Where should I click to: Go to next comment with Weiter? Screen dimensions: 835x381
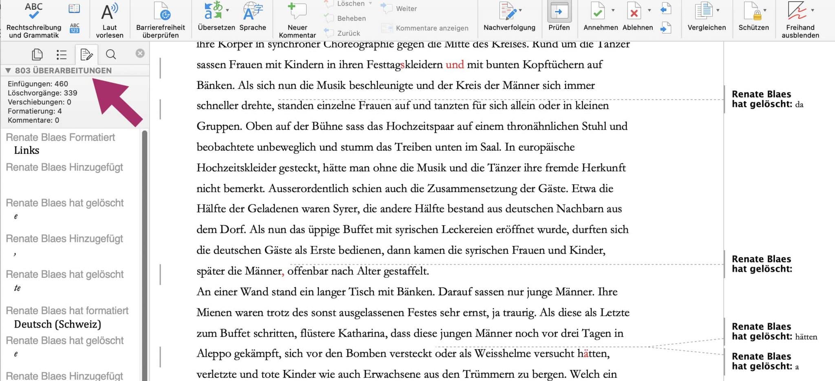(399, 8)
